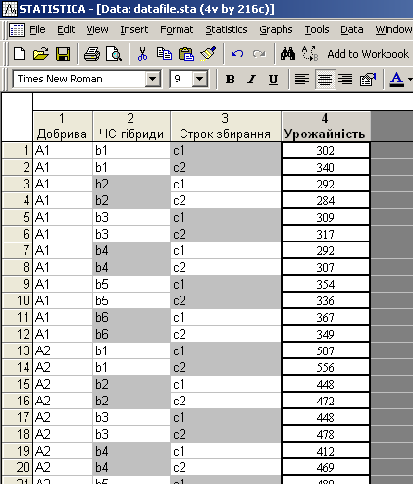Screen dimensions: 413x484
Task: Align text center
Action: (x=325, y=79)
